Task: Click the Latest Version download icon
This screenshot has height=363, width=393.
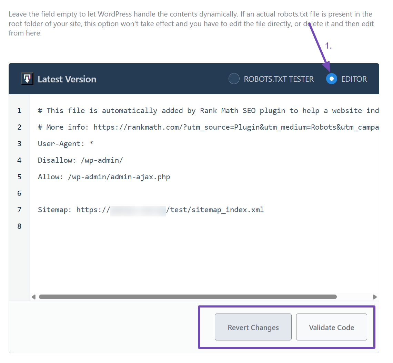Action: (x=27, y=79)
